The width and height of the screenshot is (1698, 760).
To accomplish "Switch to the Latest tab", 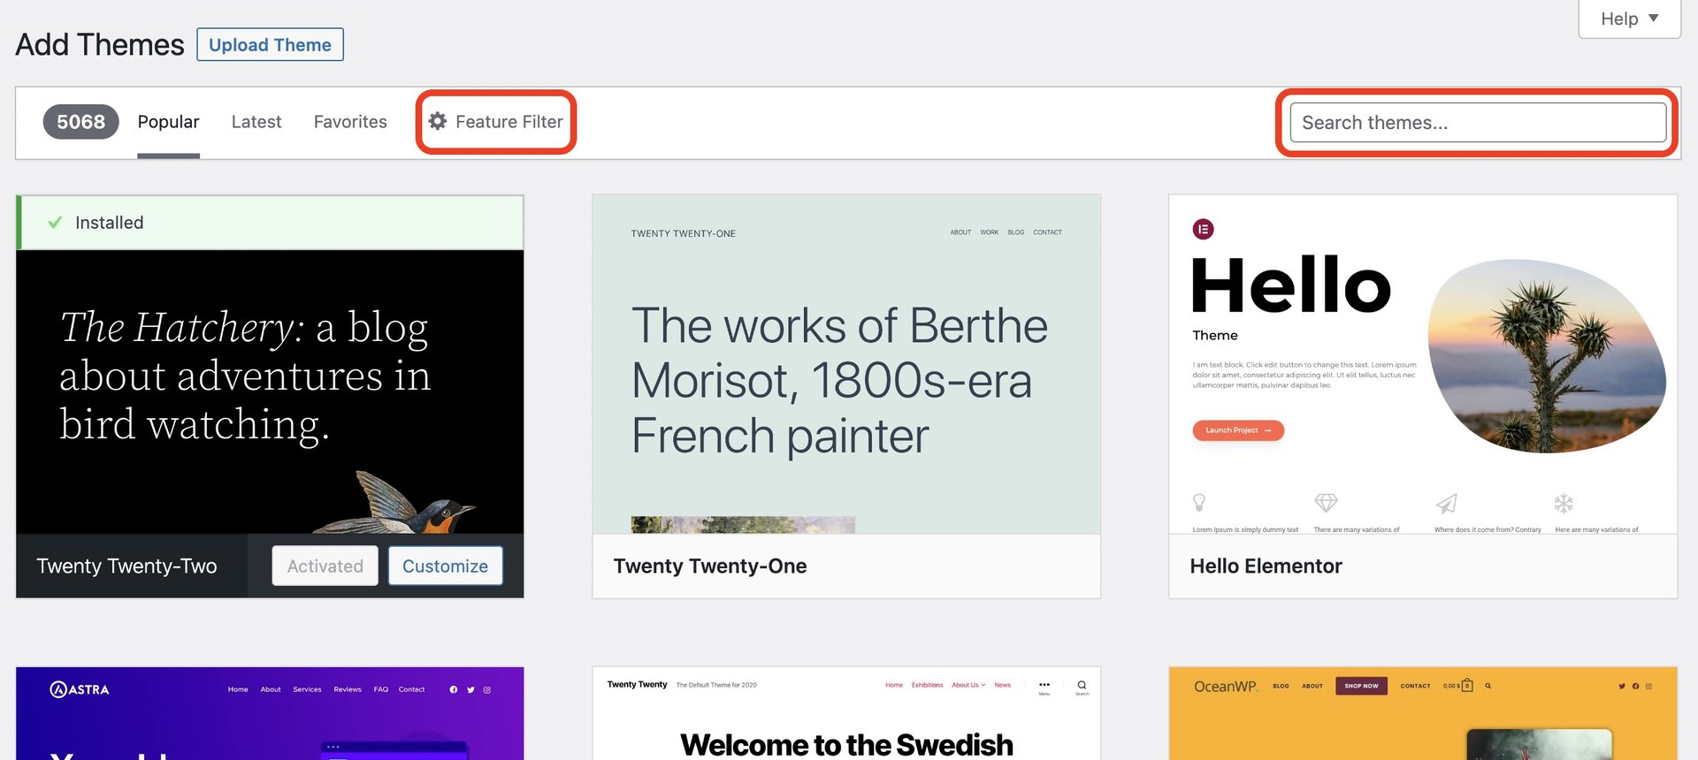I will 256,122.
